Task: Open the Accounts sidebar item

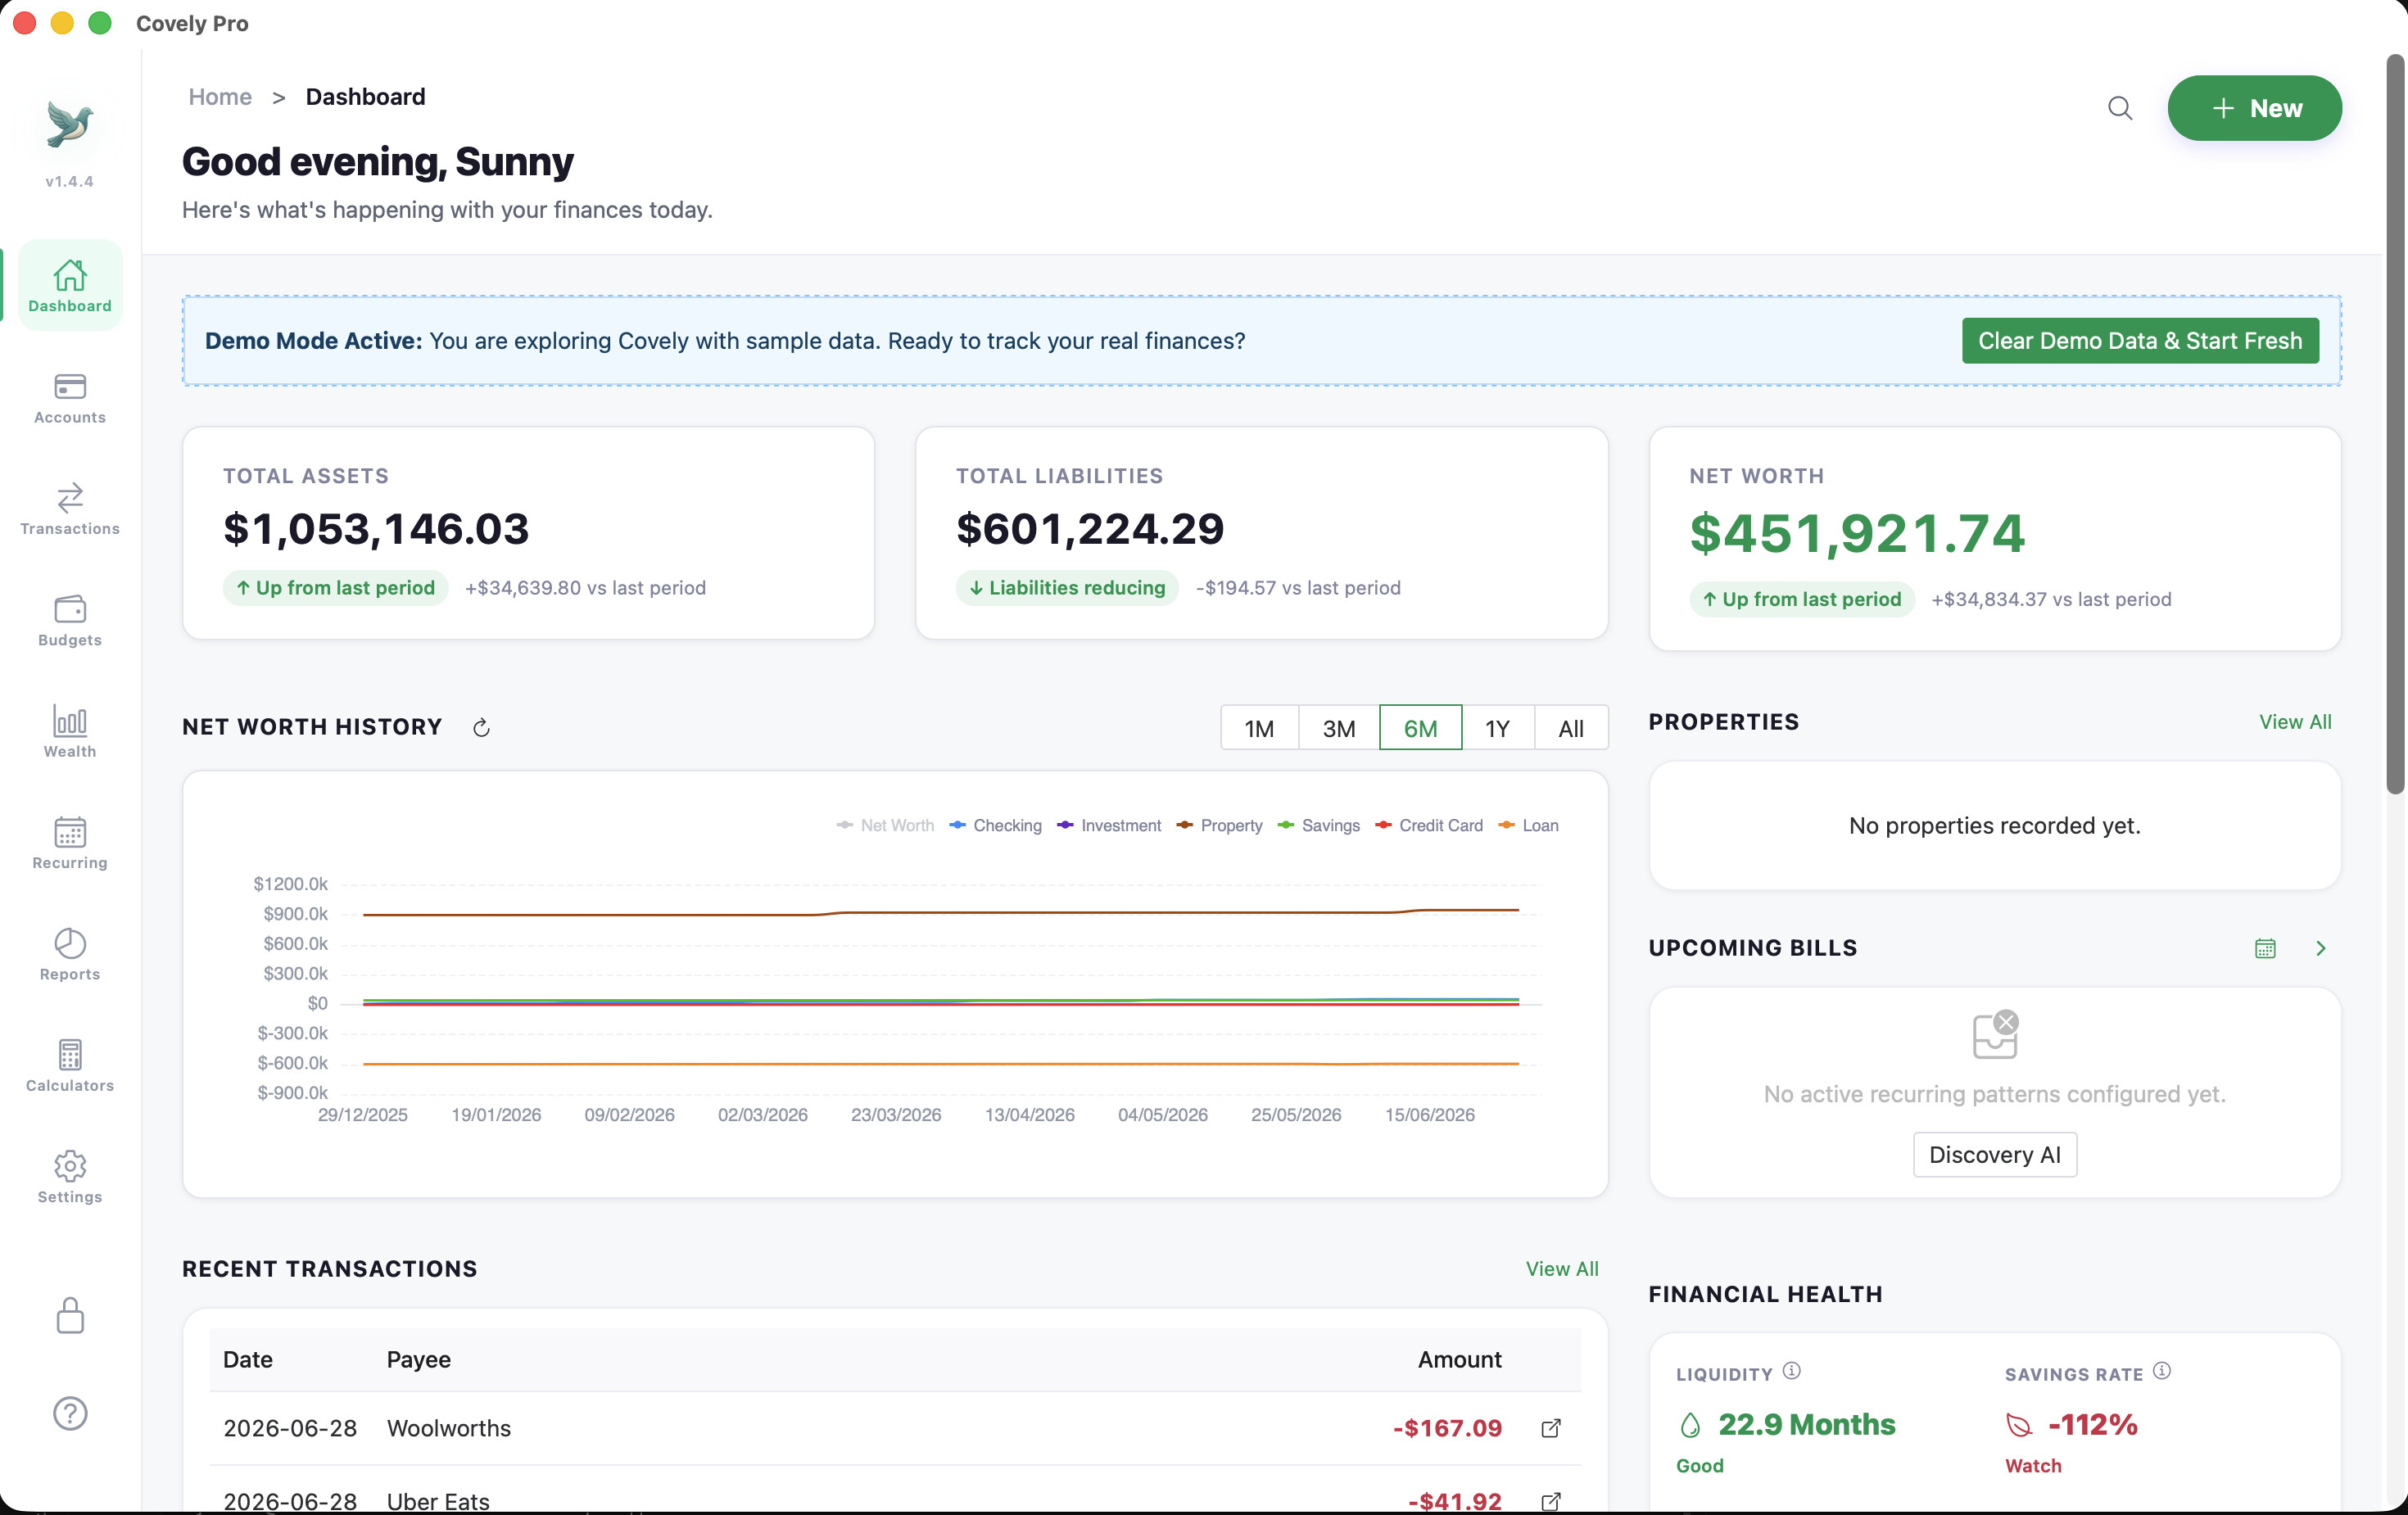Action: tap(70, 398)
